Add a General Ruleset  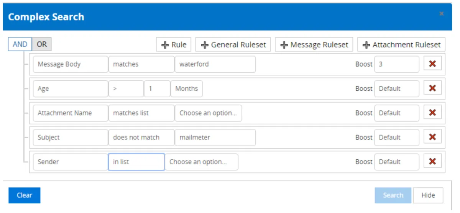tap(233, 45)
